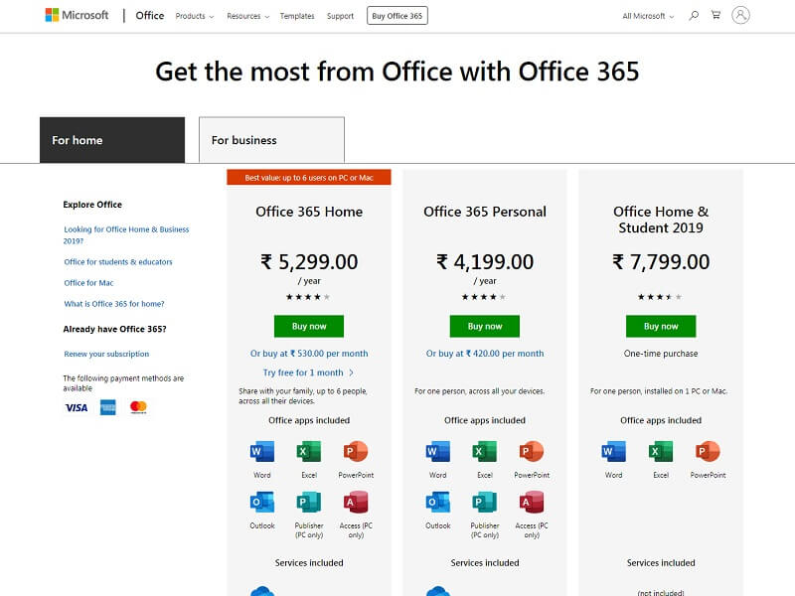Click the Buy Office 365 button
The height and width of the screenshot is (596, 795).
coord(397,16)
